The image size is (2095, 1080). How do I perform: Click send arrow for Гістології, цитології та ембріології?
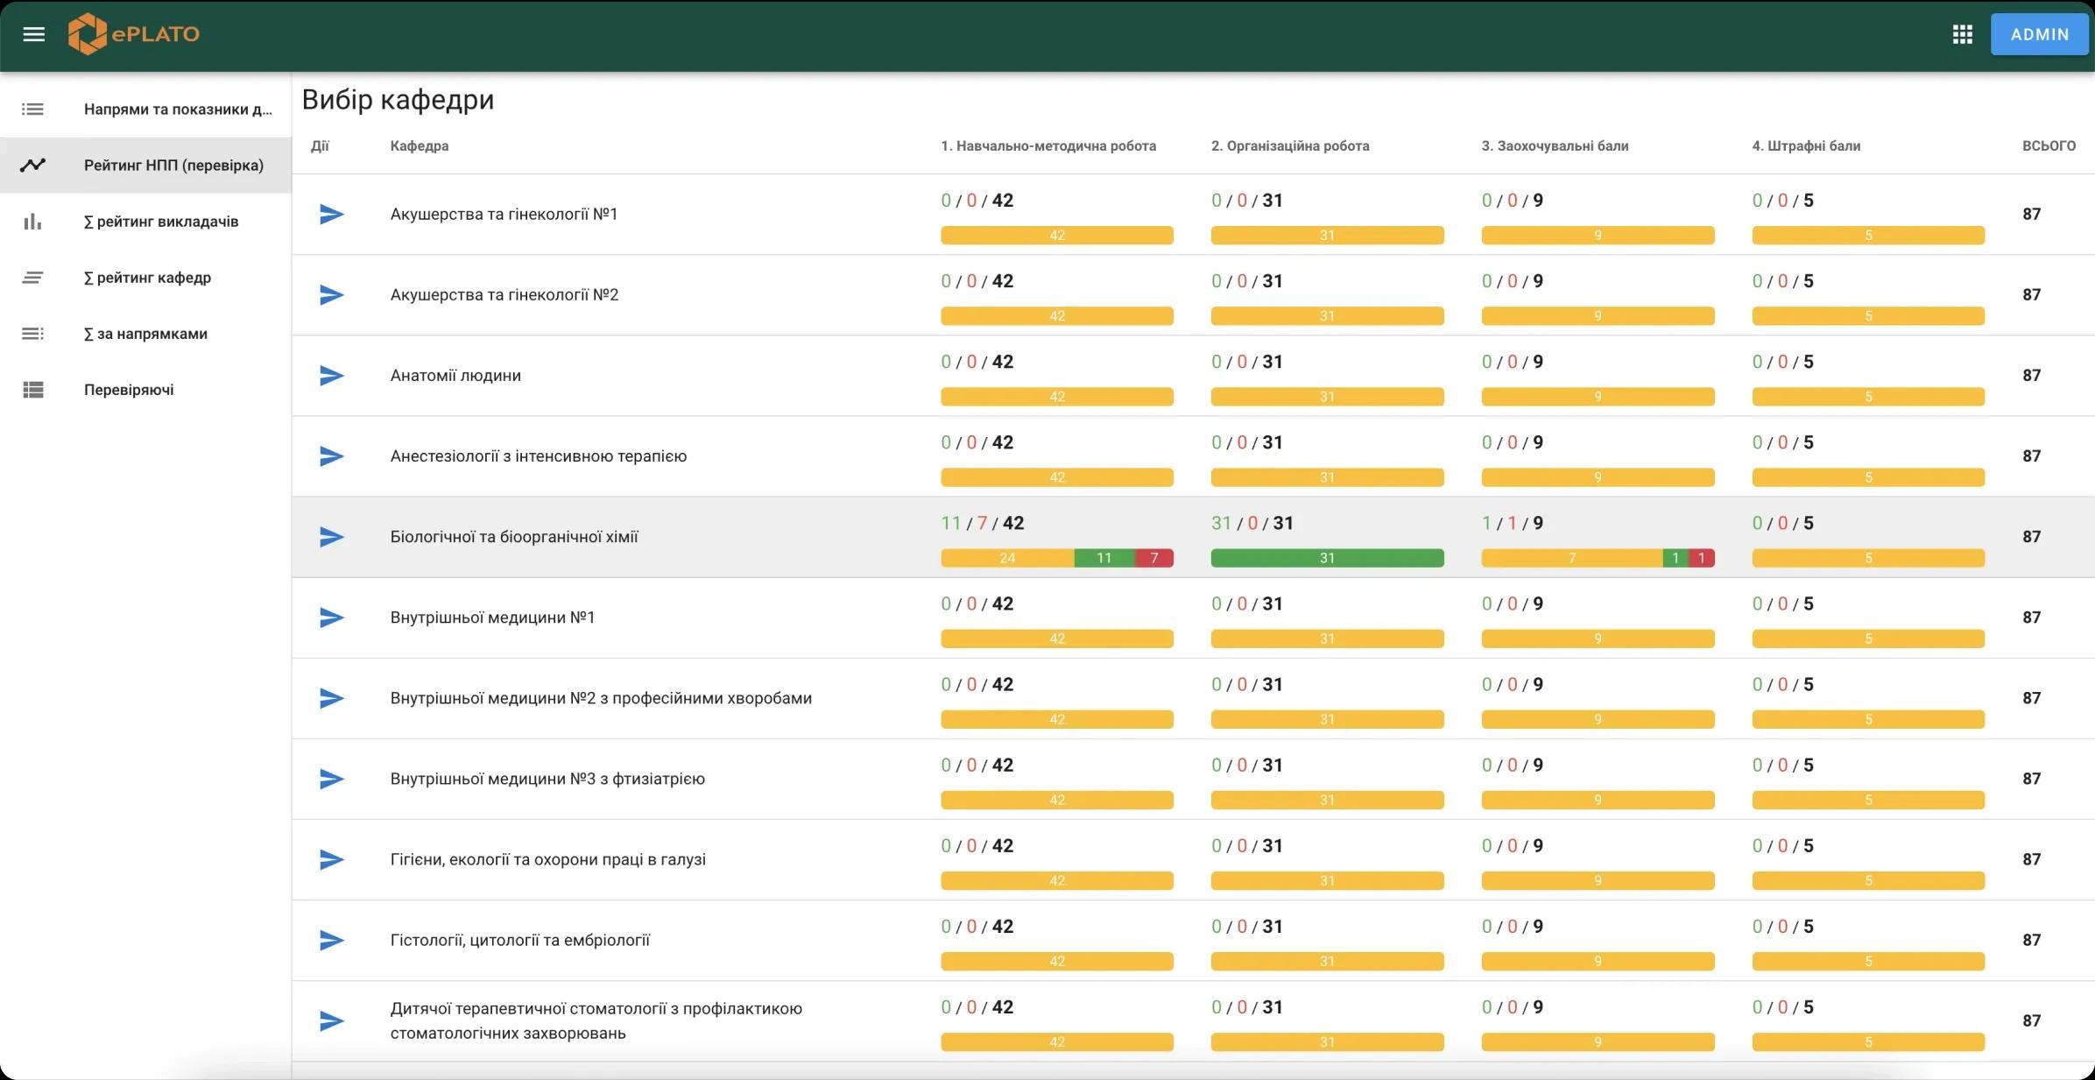331,941
